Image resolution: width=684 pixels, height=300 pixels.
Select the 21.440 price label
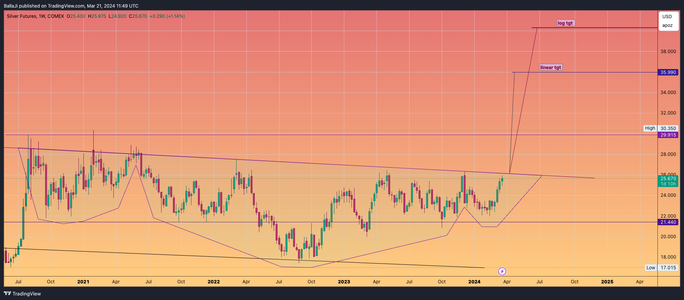668,222
